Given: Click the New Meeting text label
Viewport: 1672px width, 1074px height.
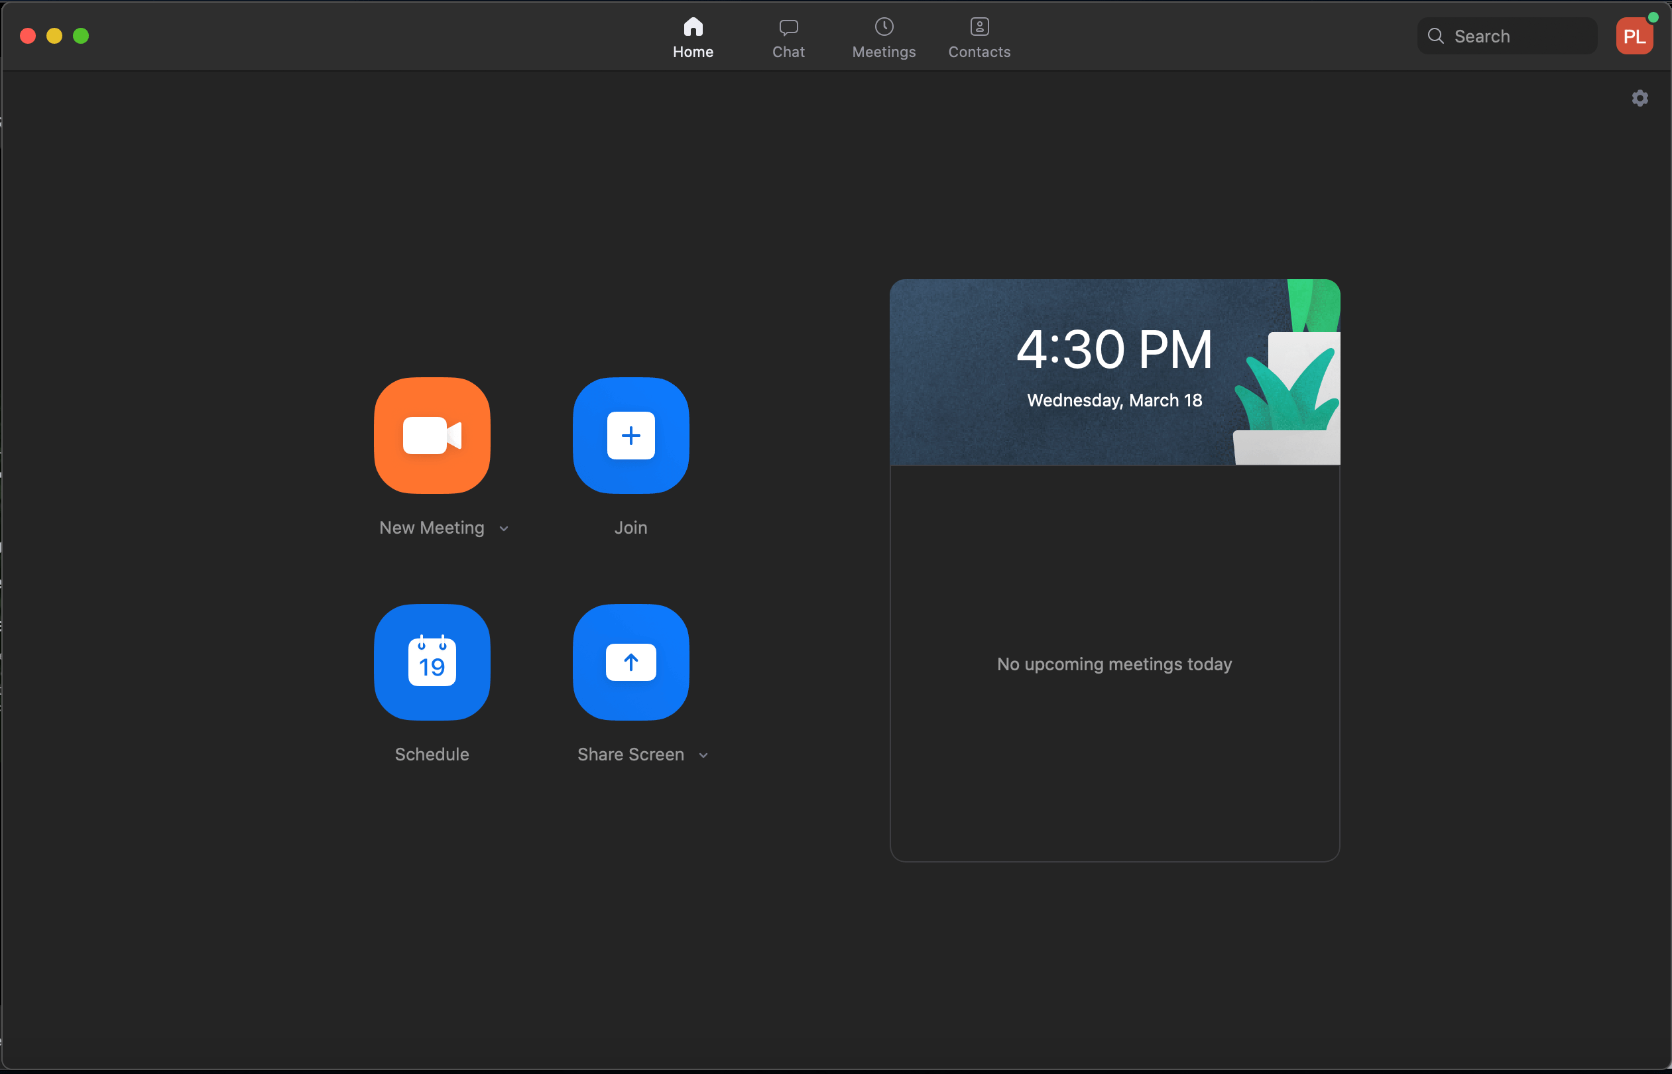Looking at the screenshot, I should coord(432,528).
